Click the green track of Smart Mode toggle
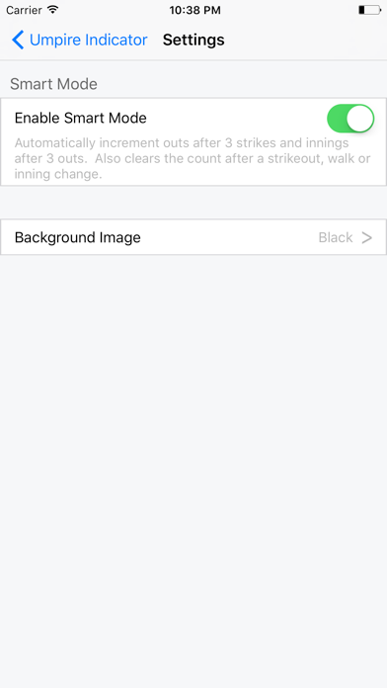The height and width of the screenshot is (688, 387). click(337, 119)
